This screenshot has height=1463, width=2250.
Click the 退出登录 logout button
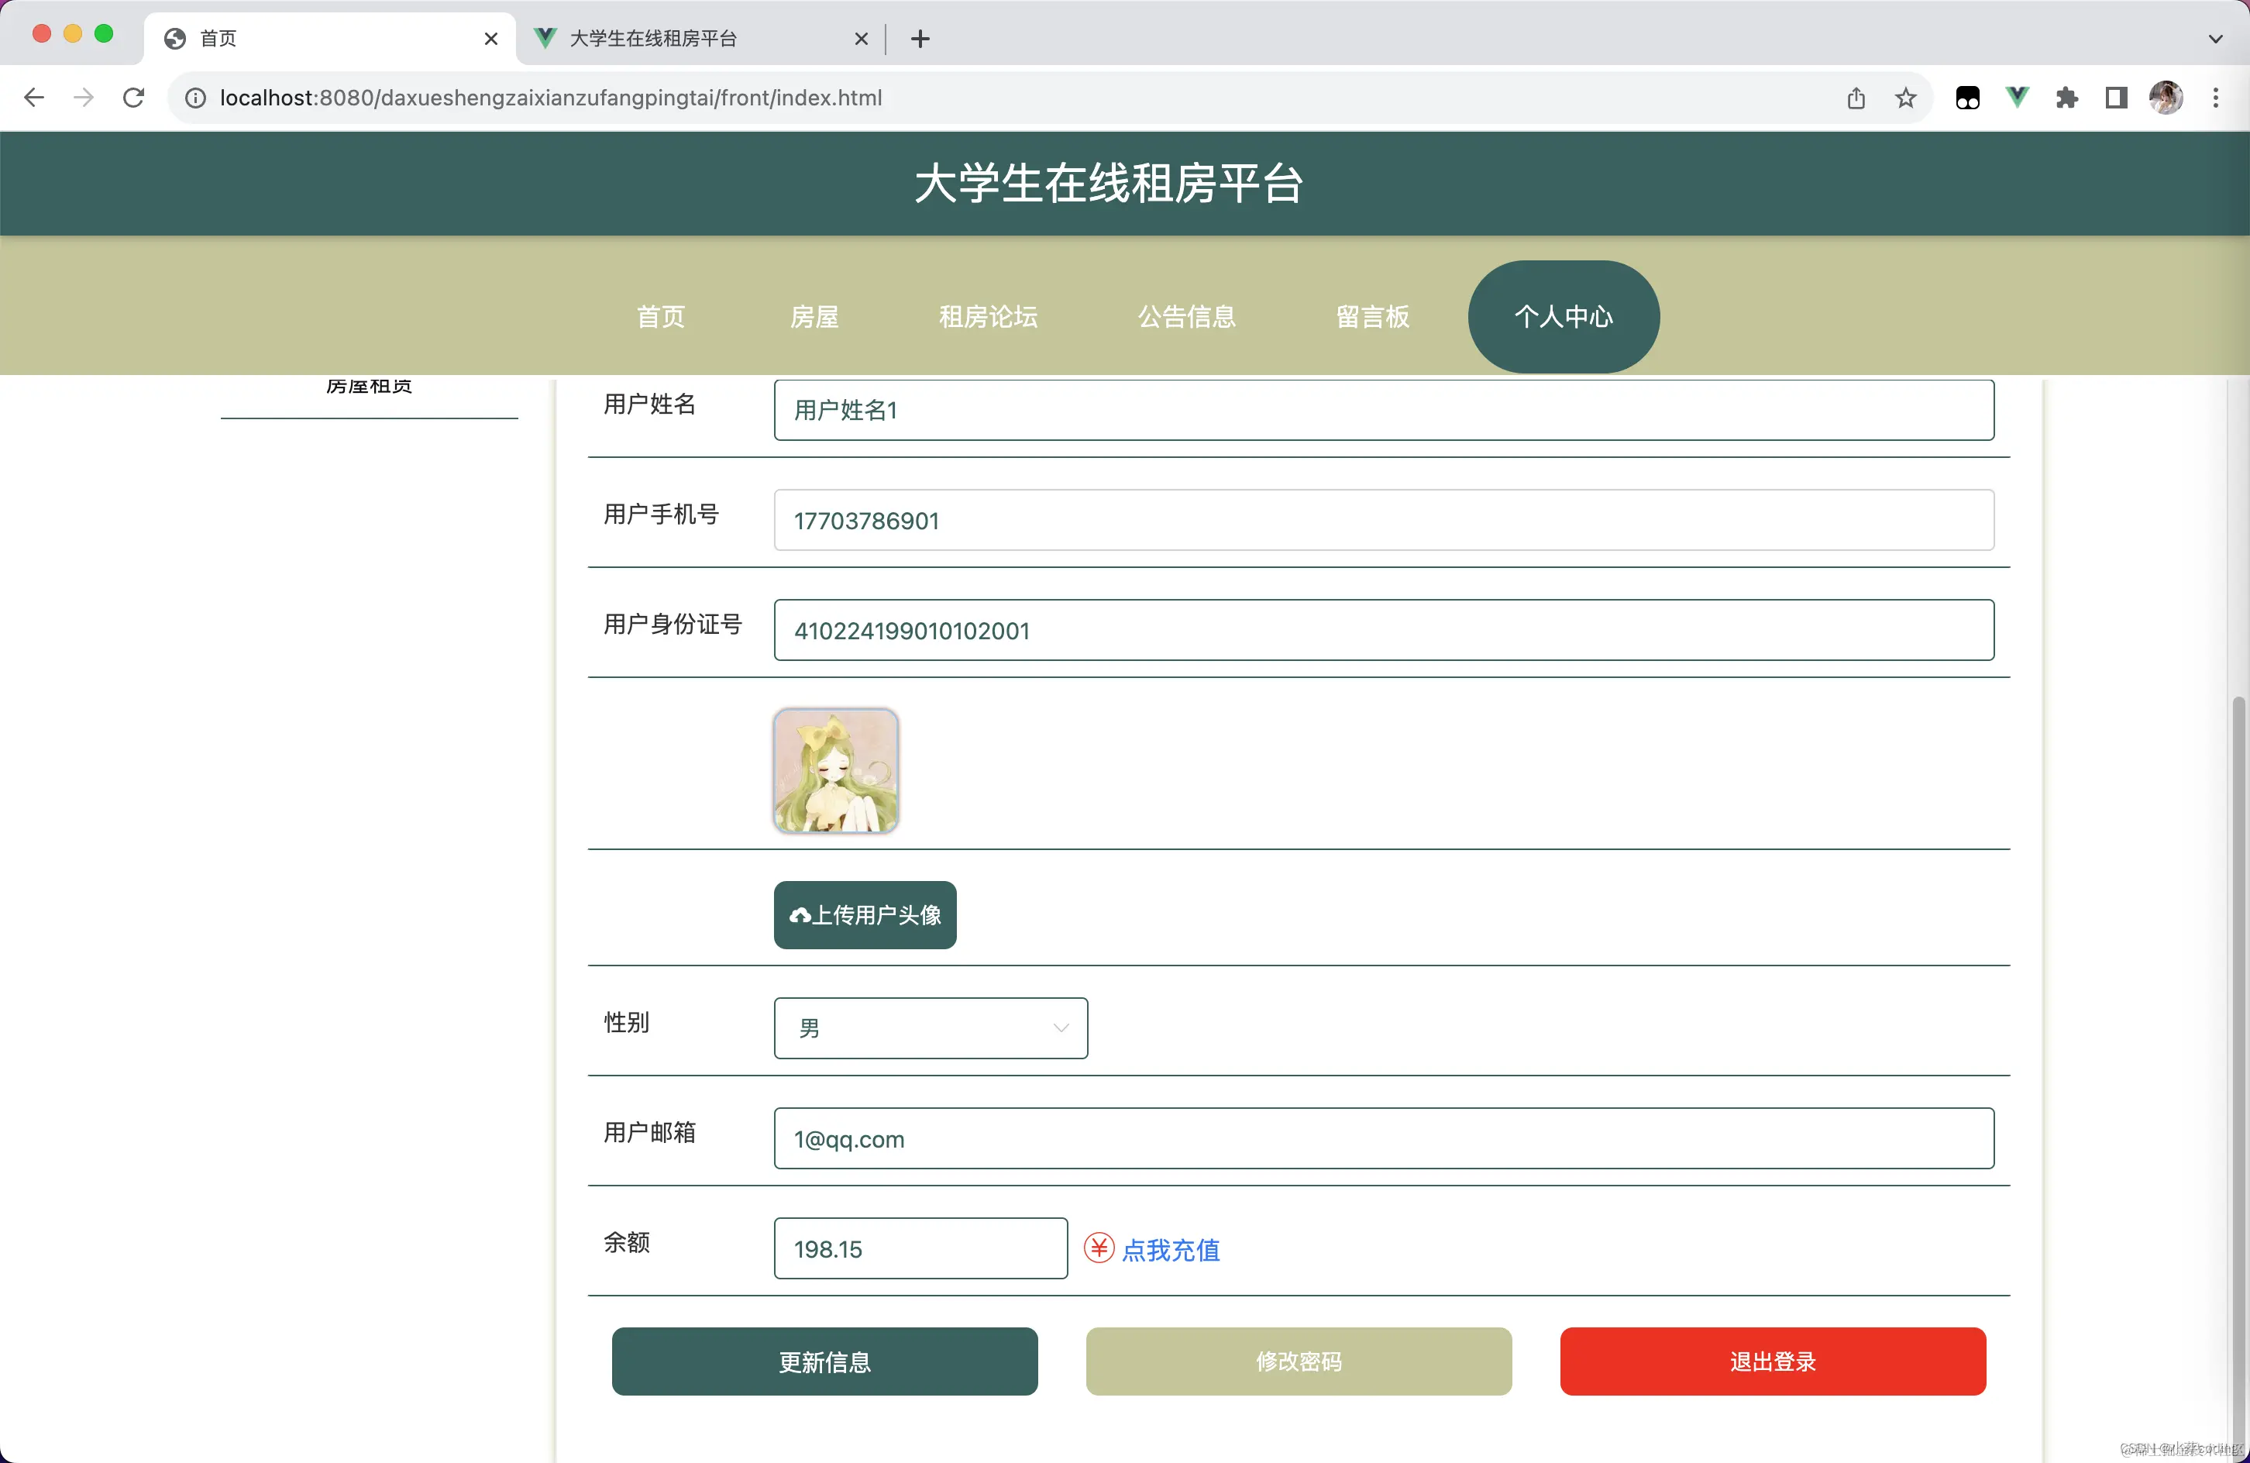[x=1773, y=1361]
